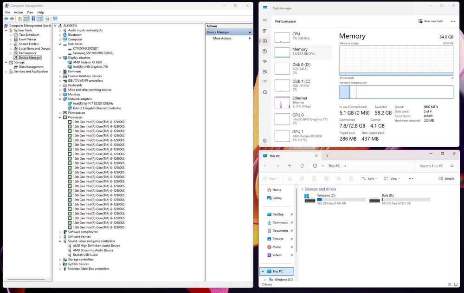This screenshot has height=293, width=464.
Task: Select the CPU performance entry
Action: (x=302, y=37)
